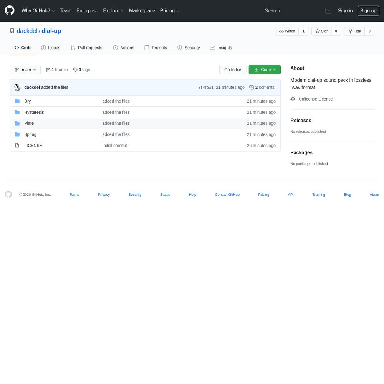
Task: Click the tag icon next to 0 tags
Action: (75, 70)
